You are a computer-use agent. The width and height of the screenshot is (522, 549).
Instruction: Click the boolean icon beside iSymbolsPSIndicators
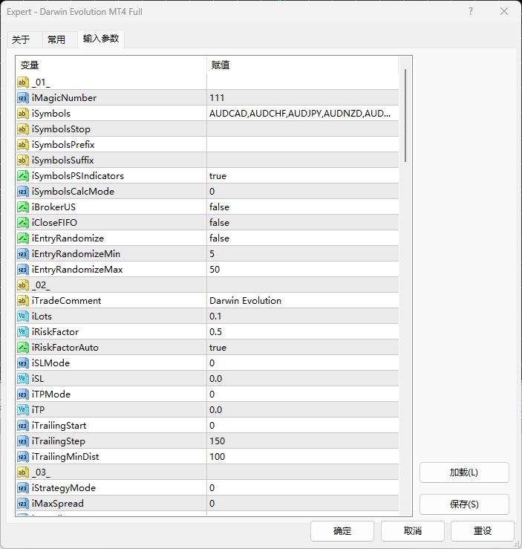pos(23,176)
